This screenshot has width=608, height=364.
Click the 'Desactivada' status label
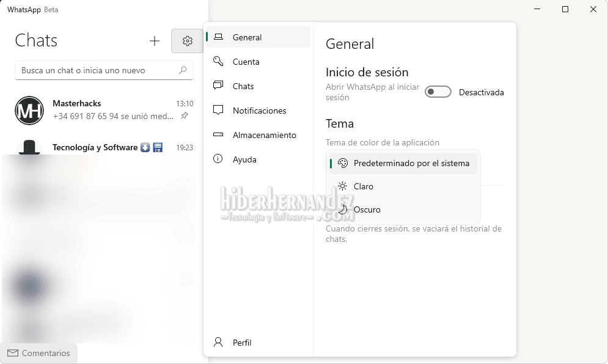(481, 92)
